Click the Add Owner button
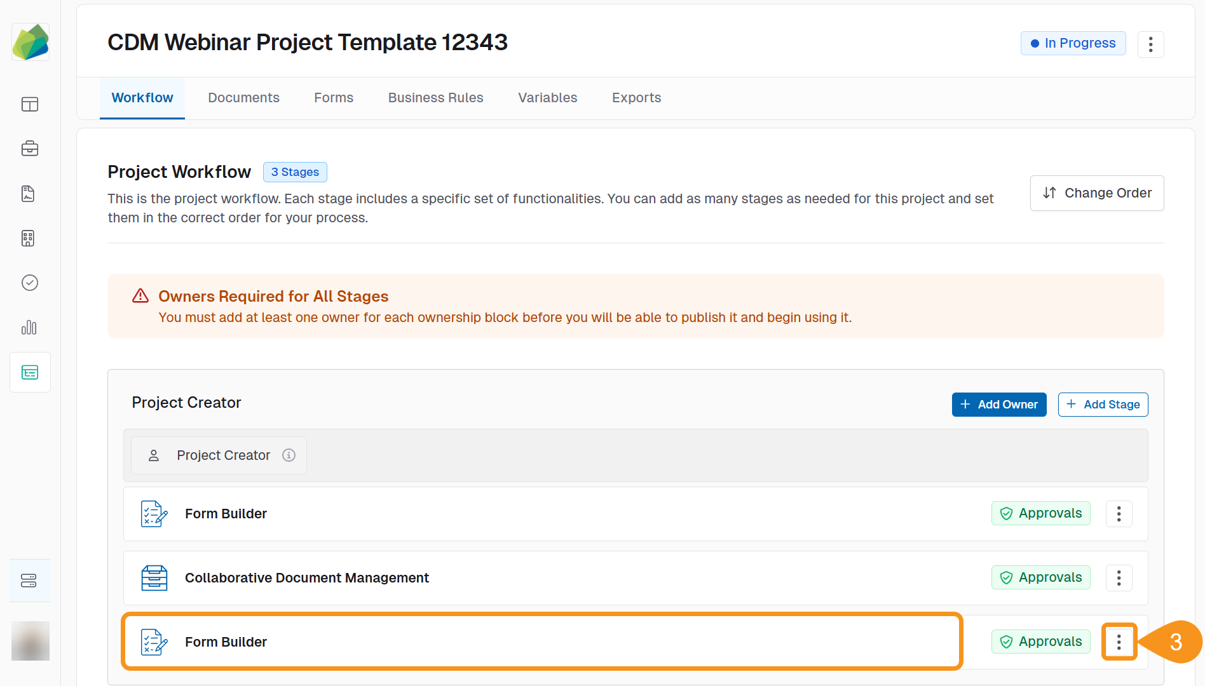The height and width of the screenshot is (686, 1205). [x=998, y=404]
